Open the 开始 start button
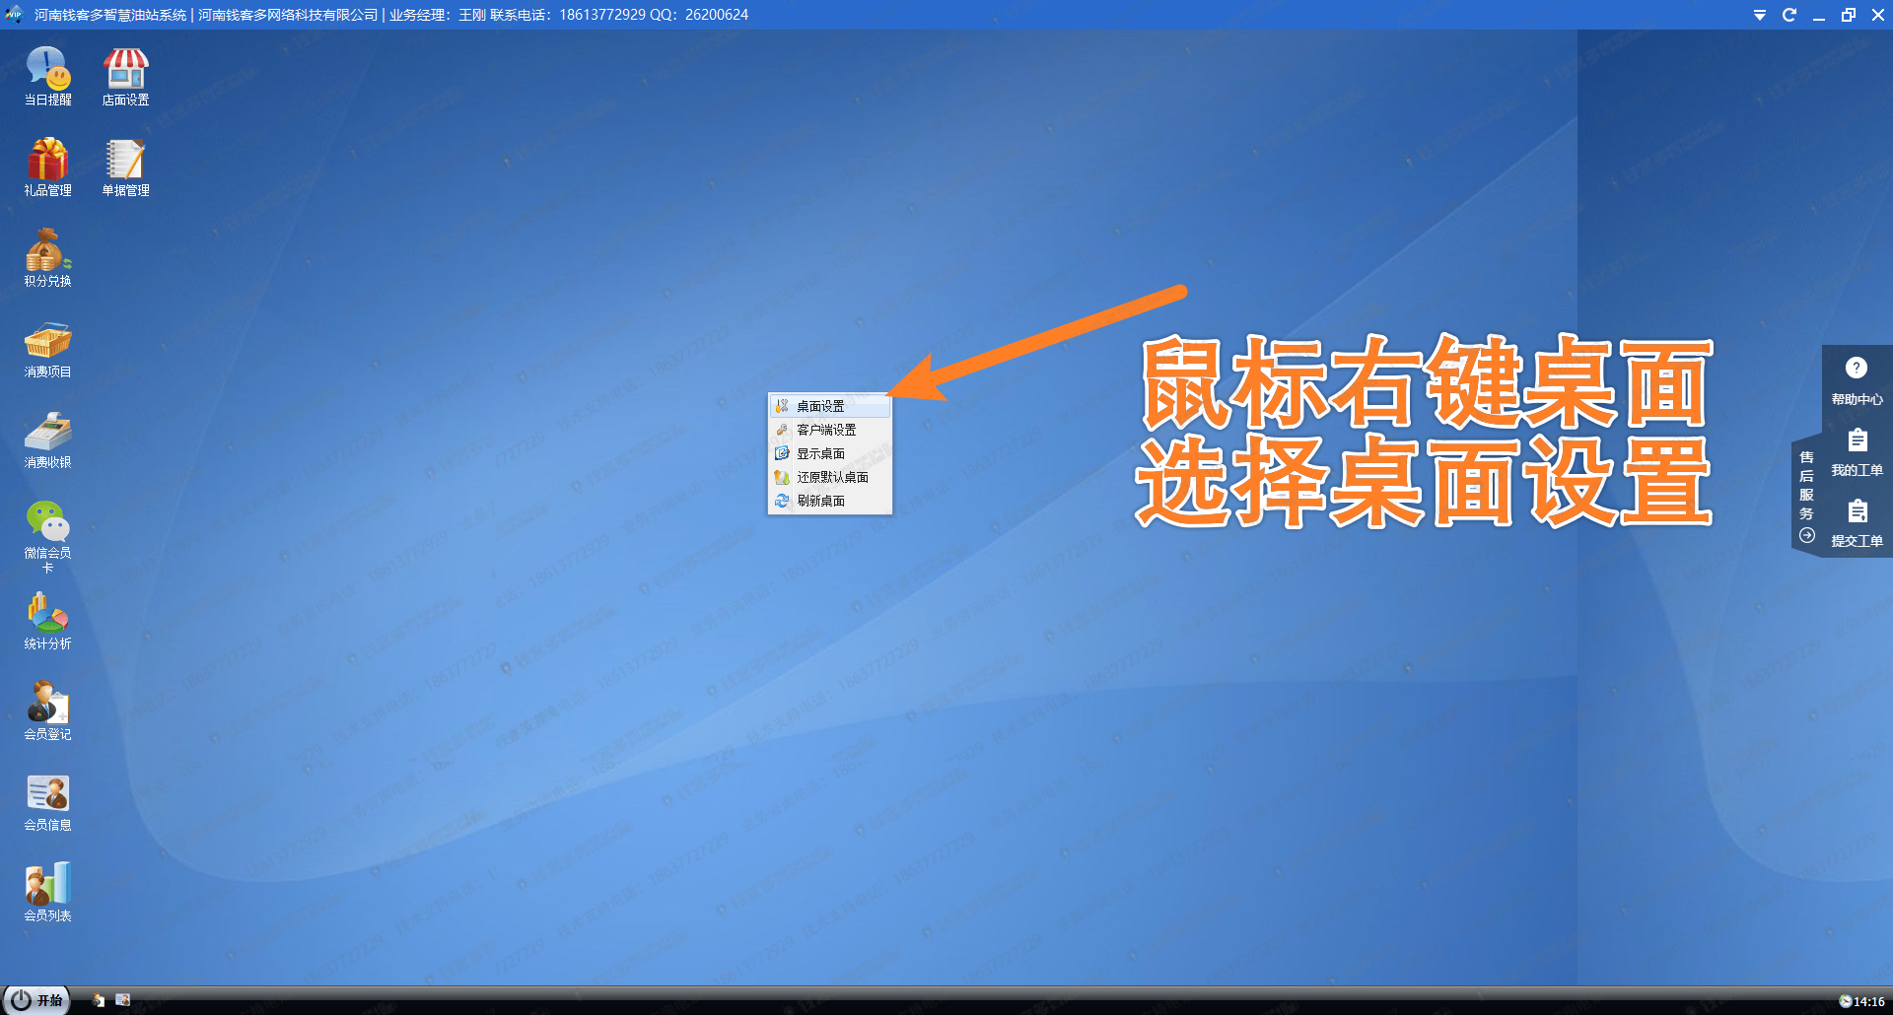Viewport: 1893px width, 1015px height. [x=36, y=1000]
